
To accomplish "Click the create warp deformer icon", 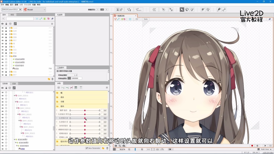I will (x=154, y=10).
